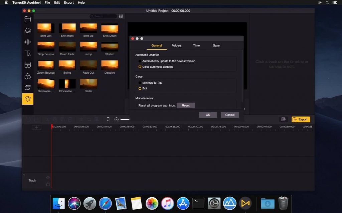Switch to the Folders tab in settings
The height and width of the screenshot is (213, 342).
176,45
